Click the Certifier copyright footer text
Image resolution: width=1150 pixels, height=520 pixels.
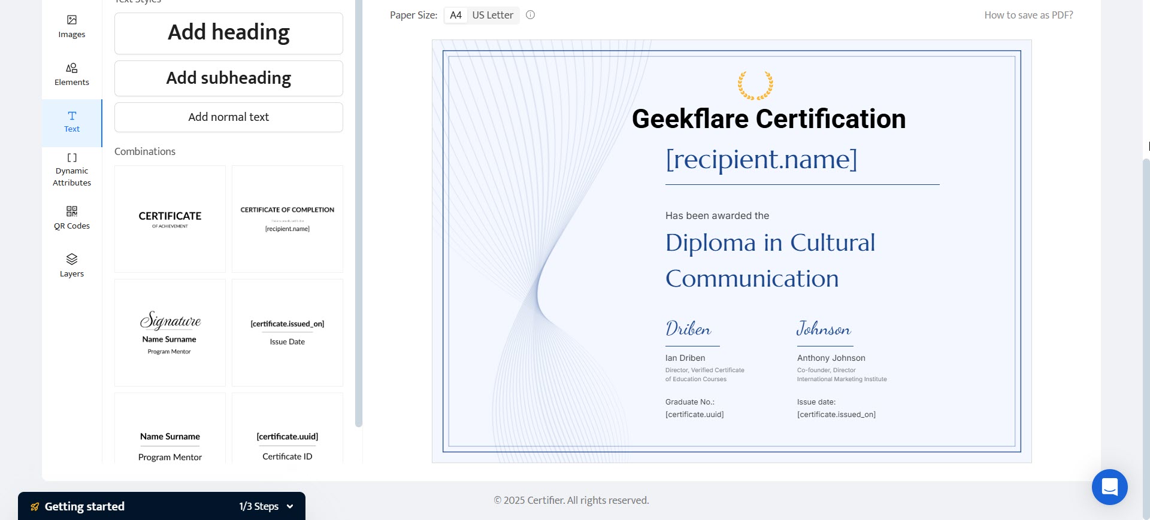(571, 500)
